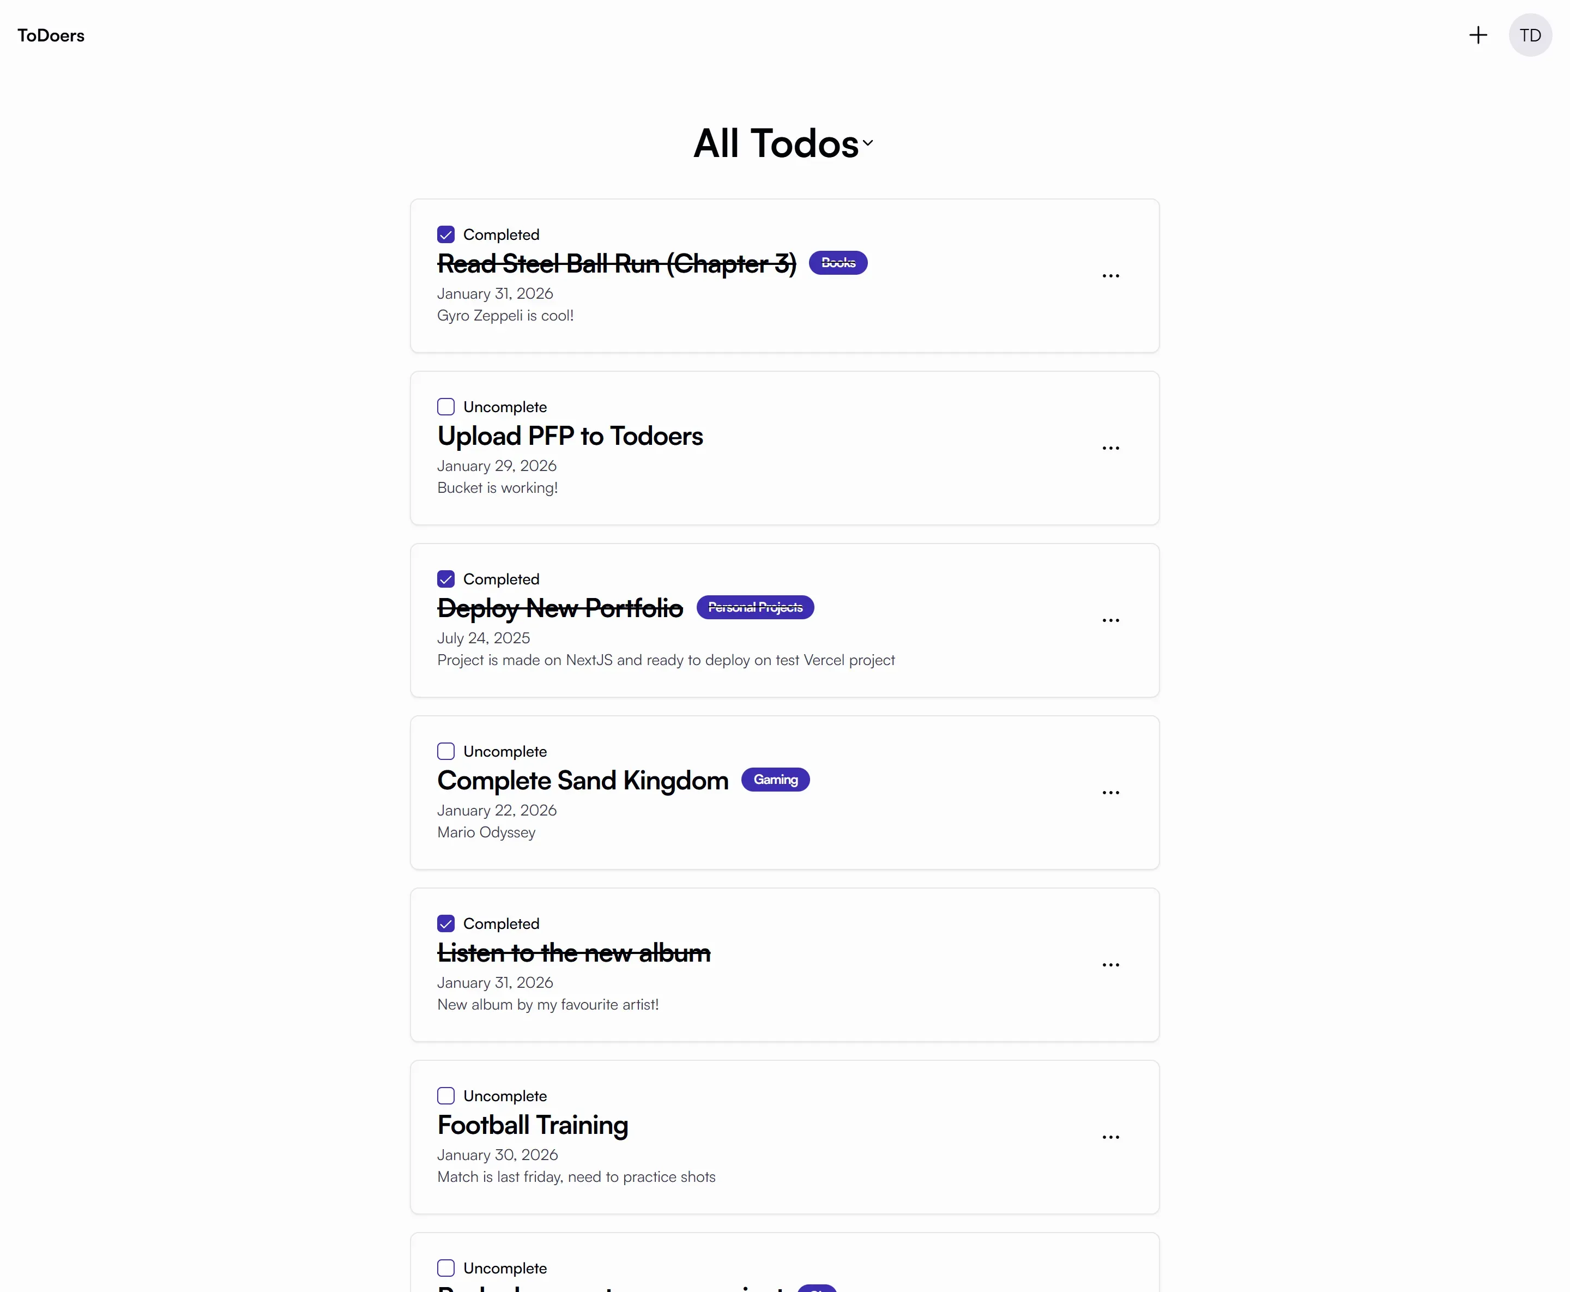Mark Football Training as complete
The width and height of the screenshot is (1570, 1292).
click(446, 1096)
